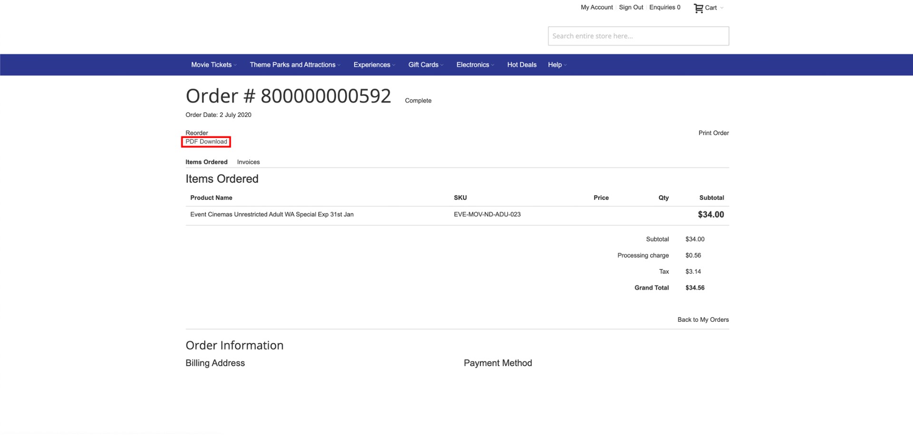The image size is (913, 435).
Task: Click the bold $34.00 row subtotal
Action: 711,215
